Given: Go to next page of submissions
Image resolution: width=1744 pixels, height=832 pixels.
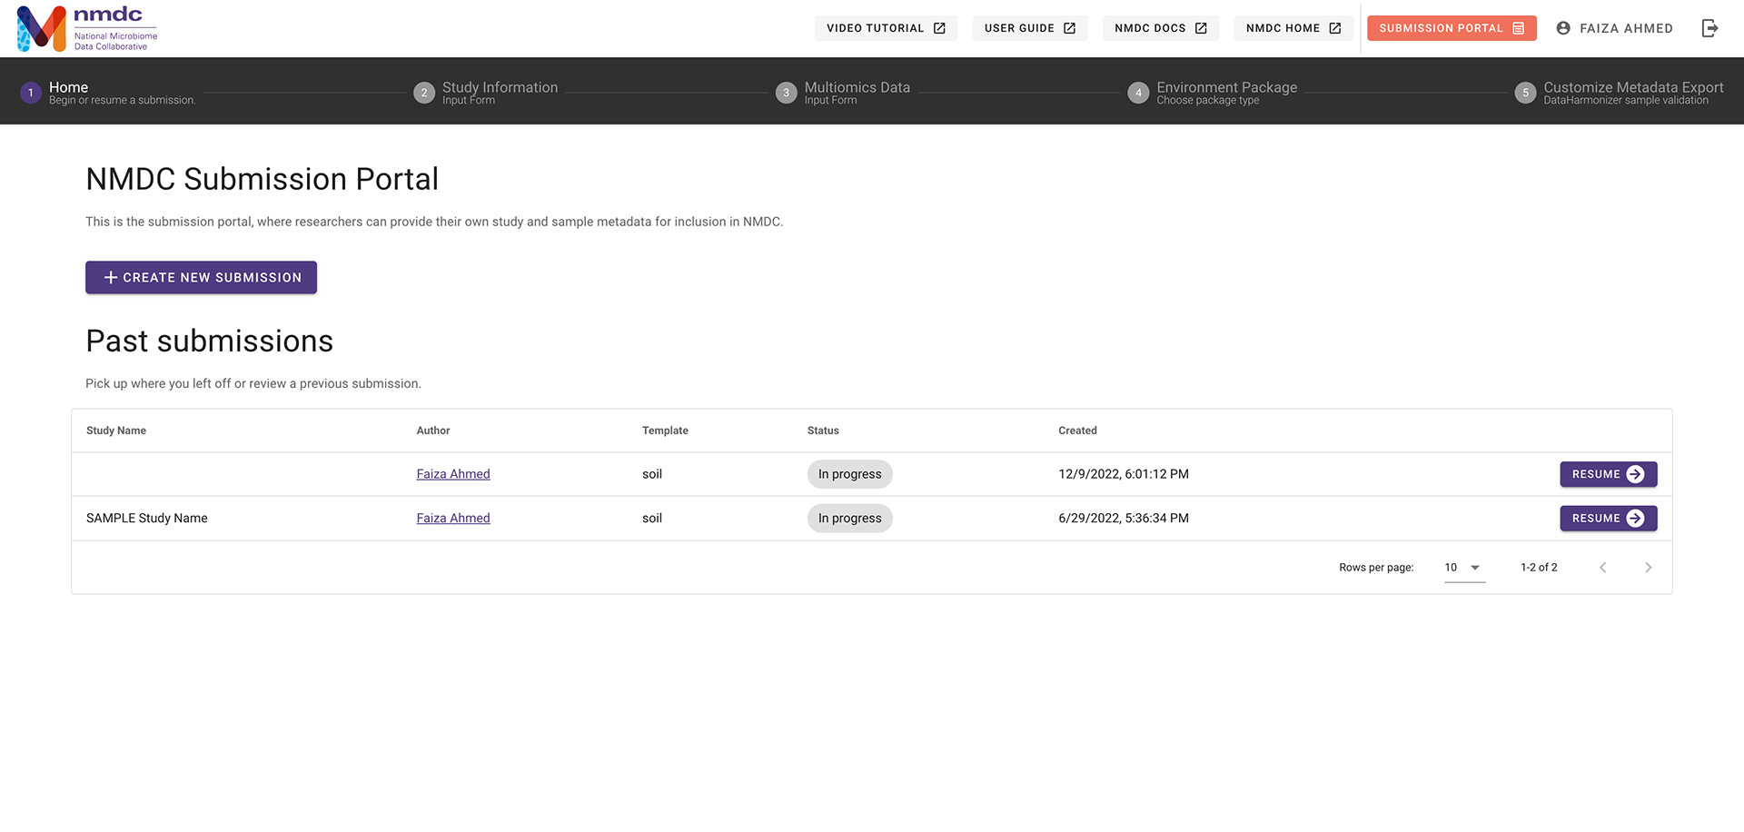Looking at the screenshot, I should pyautogui.click(x=1648, y=568).
